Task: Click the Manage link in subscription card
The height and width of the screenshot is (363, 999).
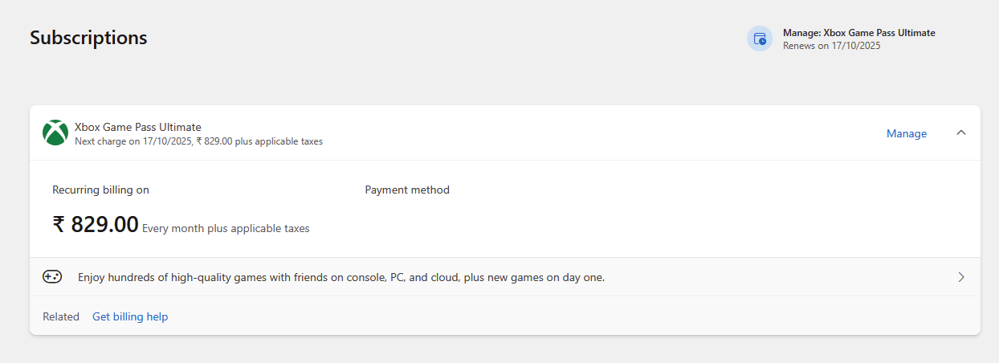Action: (x=906, y=133)
